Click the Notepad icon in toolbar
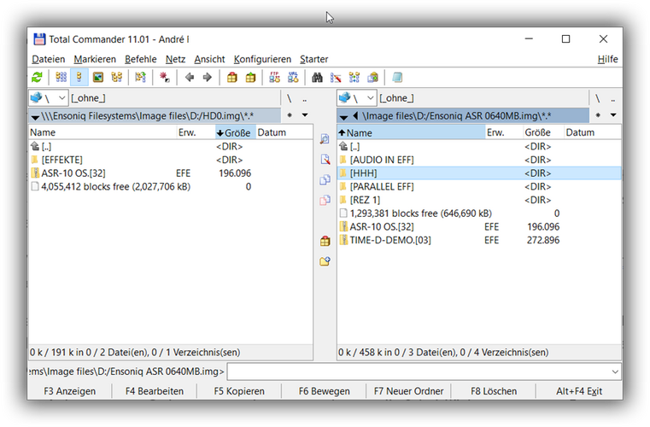650x427 pixels. [x=397, y=77]
